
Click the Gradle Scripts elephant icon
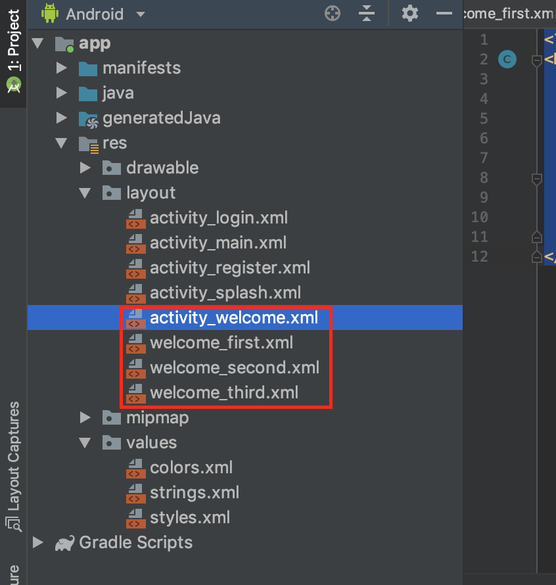(x=64, y=543)
